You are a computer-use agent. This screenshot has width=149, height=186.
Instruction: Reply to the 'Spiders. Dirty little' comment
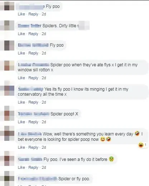click(33, 34)
